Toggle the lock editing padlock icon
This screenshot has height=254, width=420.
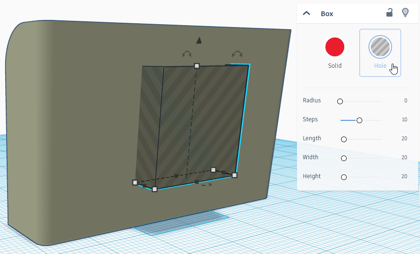point(389,13)
